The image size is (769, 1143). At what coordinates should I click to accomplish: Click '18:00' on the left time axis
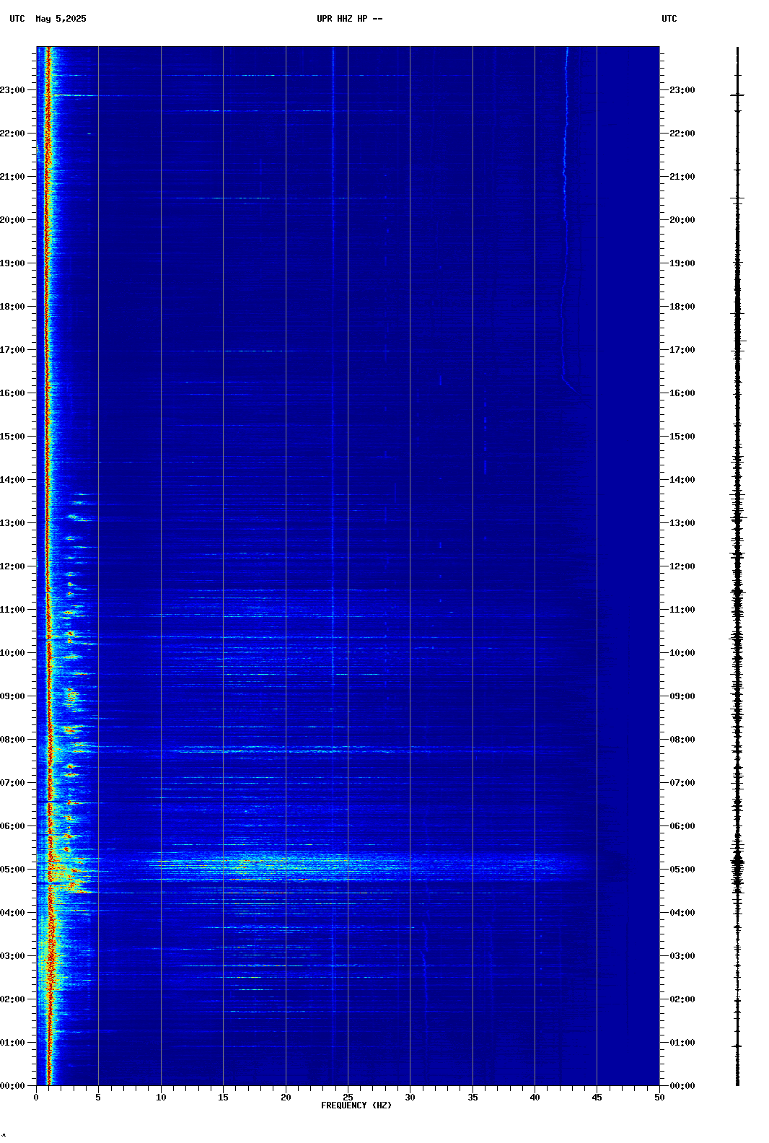click(x=12, y=307)
